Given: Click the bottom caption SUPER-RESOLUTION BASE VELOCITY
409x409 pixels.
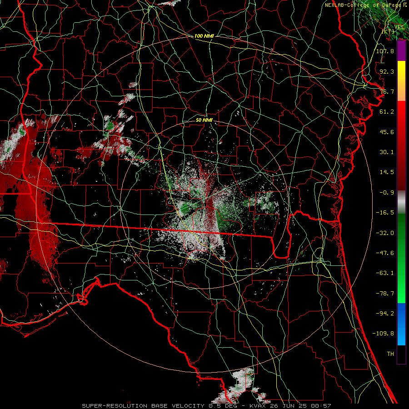Looking at the screenshot, I should click(x=143, y=406).
